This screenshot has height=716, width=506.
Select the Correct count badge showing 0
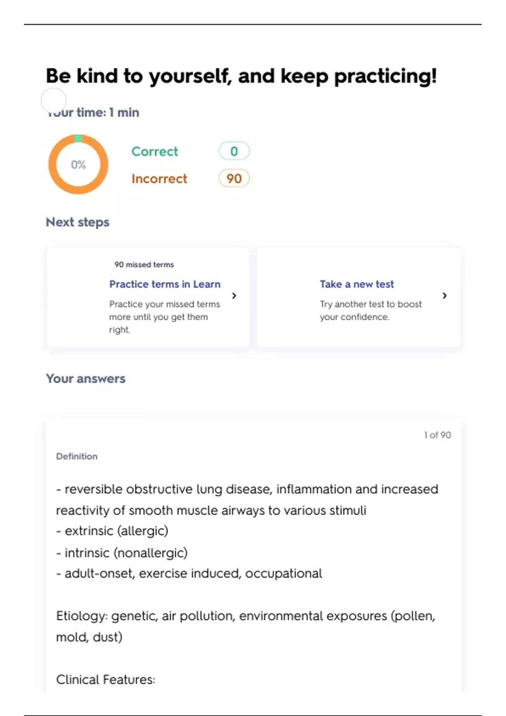coord(234,151)
